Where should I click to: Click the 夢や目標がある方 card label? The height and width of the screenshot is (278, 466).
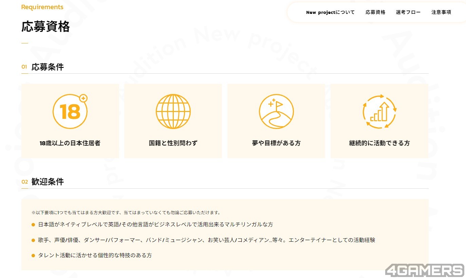[276, 143]
